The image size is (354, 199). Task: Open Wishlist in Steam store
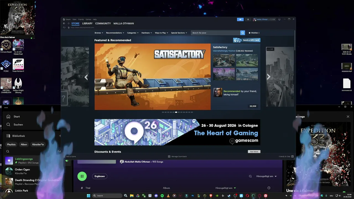pyautogui.click(x=254, y=33)
